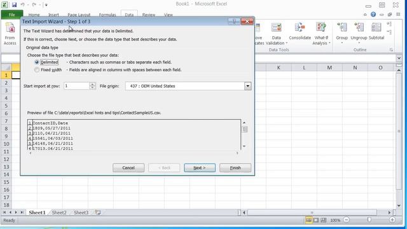Click the zoom slider handle
407x229 pixels.
[x=369, y=220]
